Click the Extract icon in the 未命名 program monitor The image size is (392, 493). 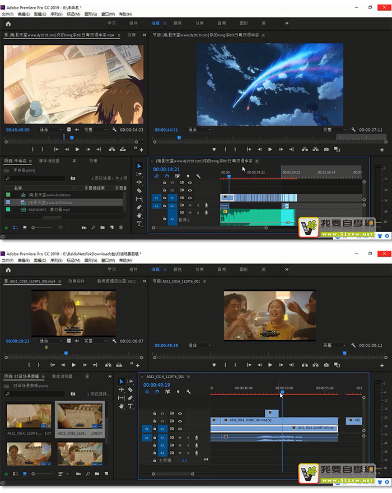click(315, 149)
